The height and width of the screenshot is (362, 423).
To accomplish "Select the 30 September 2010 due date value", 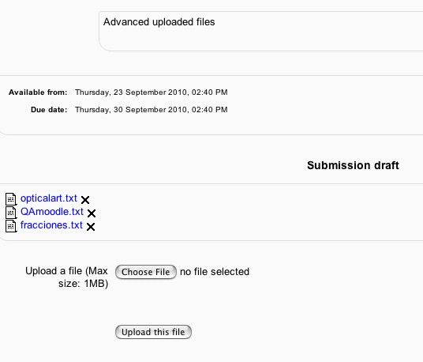I will [152, 110].
